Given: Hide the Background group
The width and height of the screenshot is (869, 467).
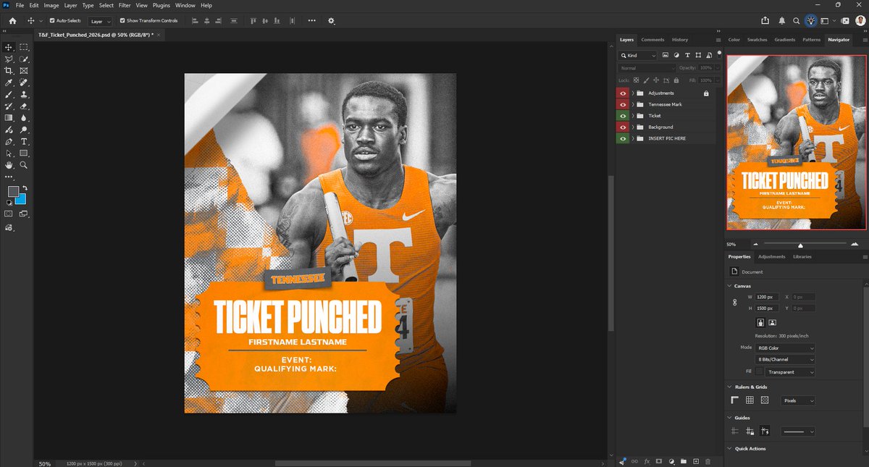Looking at the screenshot, I should coord(622,127).
